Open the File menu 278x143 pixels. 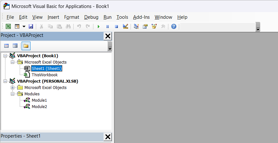coord(10,17)
